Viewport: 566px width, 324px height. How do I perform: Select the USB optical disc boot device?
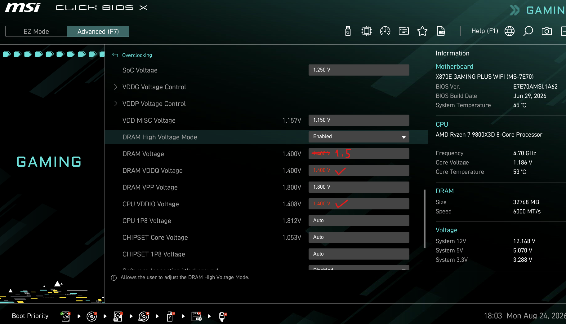144,316
